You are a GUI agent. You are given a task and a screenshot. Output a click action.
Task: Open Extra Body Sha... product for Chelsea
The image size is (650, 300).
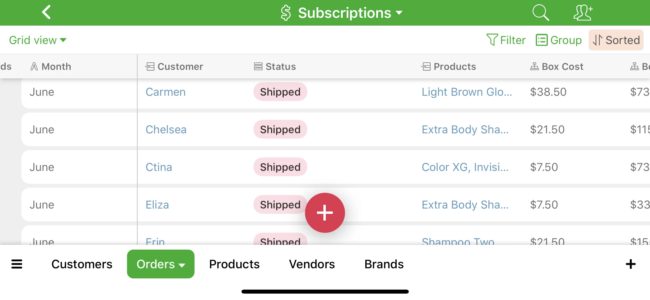click(x=465, y=130)
